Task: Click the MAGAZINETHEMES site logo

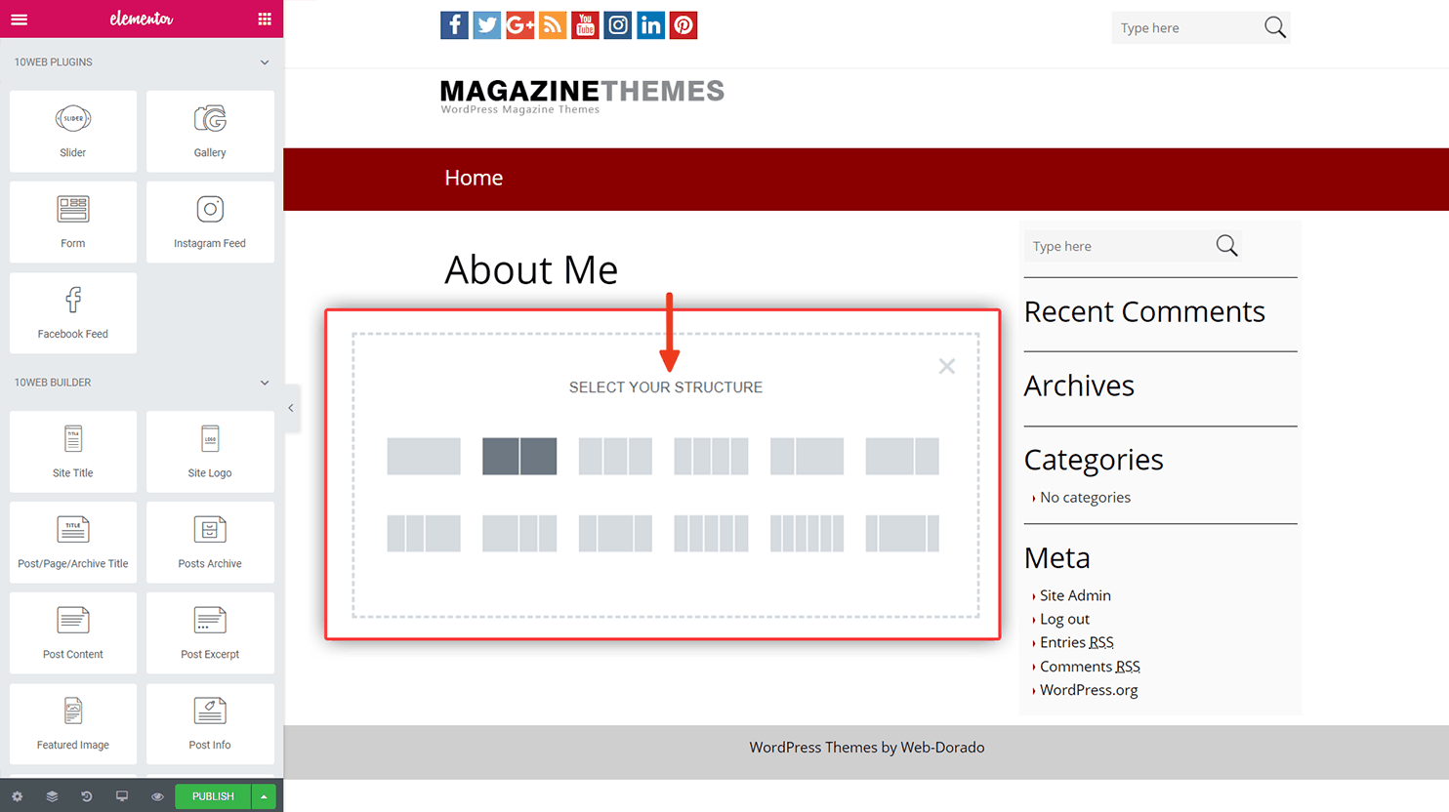Action: click(x=582, y=97)
